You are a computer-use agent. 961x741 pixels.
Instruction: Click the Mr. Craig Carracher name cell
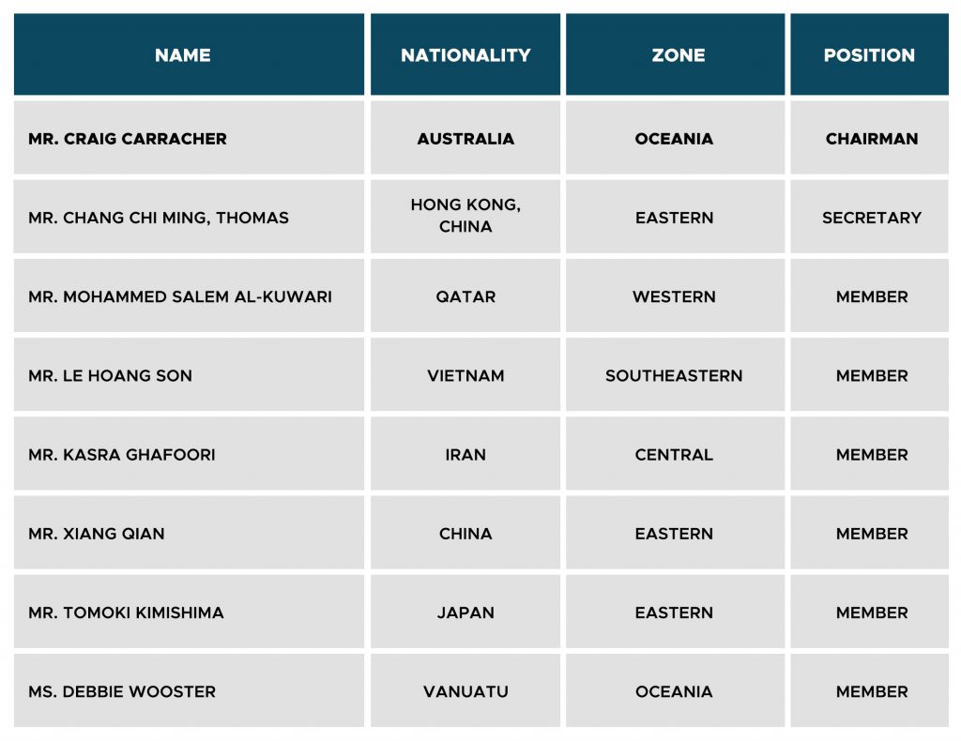pos(189,138)
